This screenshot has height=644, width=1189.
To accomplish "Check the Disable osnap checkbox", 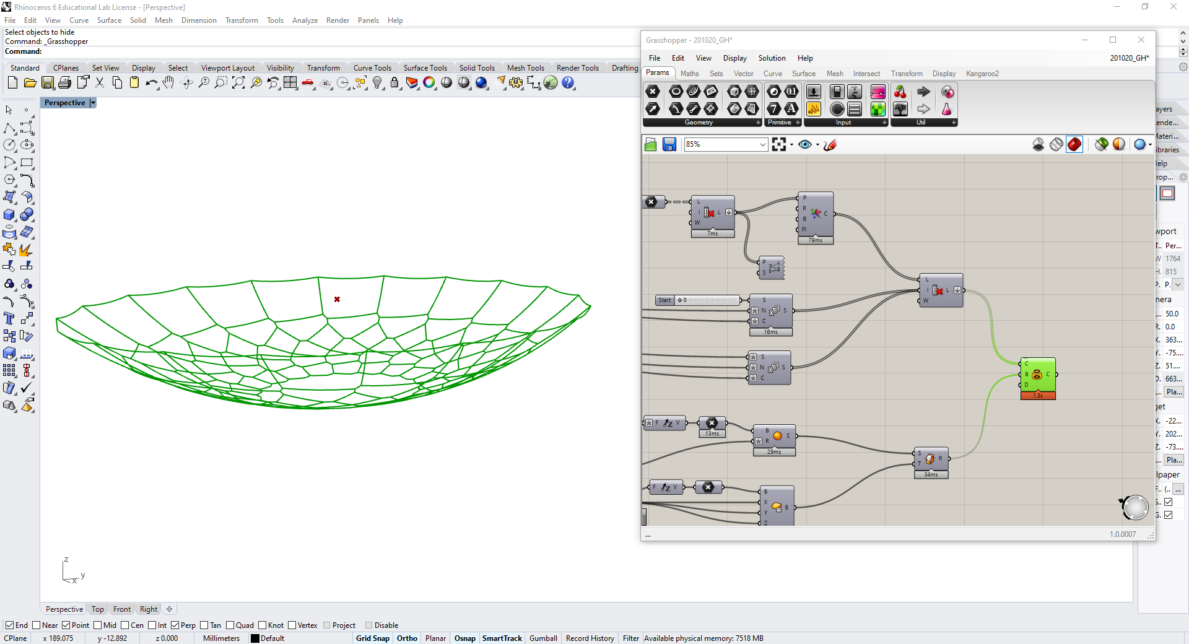I will [x=369, y=625].
